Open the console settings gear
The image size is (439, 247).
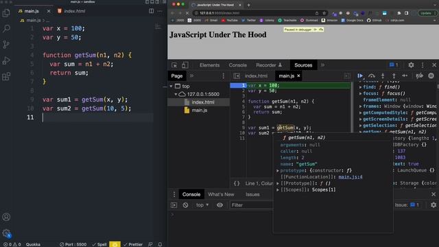coord(434,205)
